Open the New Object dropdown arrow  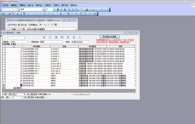pyautogui.click(x=91, y=14)
